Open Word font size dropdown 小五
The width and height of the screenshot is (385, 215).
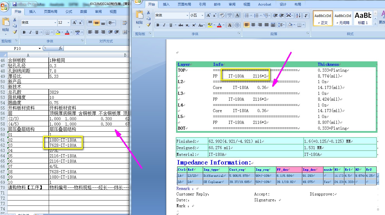pyautogui.click(x=202, y=15)
